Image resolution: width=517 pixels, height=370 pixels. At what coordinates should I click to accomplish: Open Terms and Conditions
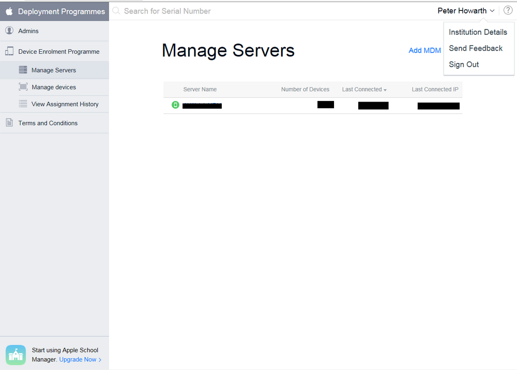pos(54,123)
